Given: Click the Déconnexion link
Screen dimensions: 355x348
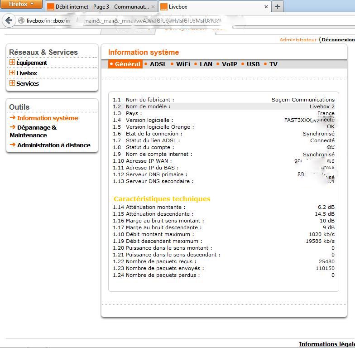Looking at the screenshot, I should tap(338, 40).
